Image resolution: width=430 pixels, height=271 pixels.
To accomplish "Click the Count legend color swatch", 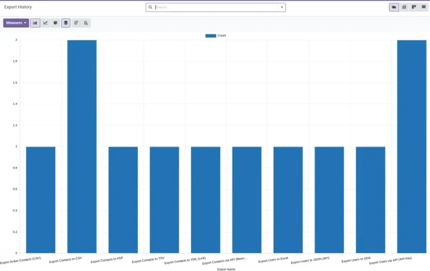I will (211, 36).
